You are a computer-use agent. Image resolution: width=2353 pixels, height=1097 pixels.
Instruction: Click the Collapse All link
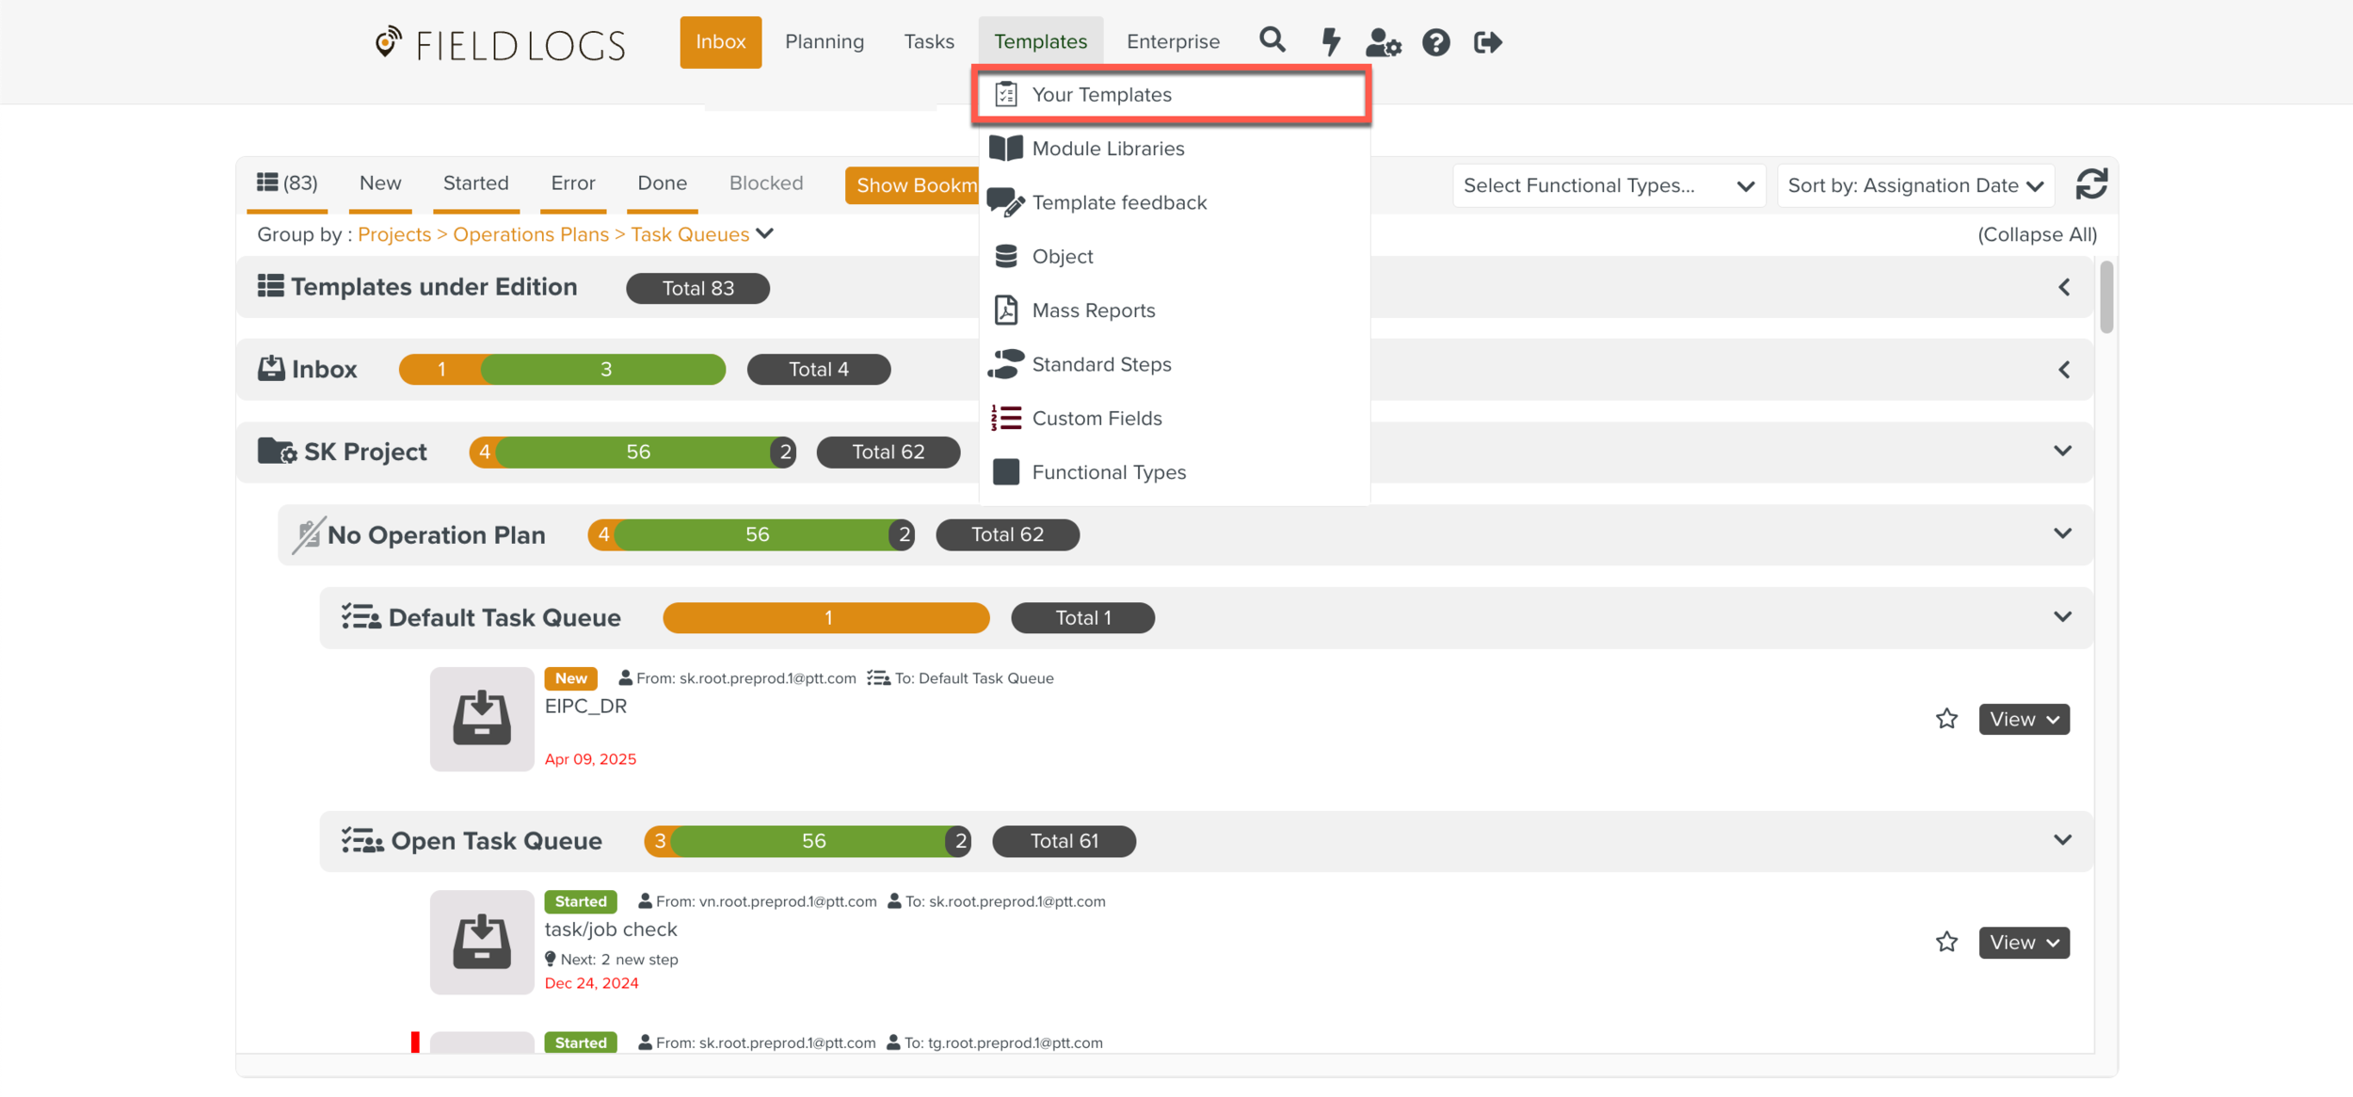(2036, 234)
